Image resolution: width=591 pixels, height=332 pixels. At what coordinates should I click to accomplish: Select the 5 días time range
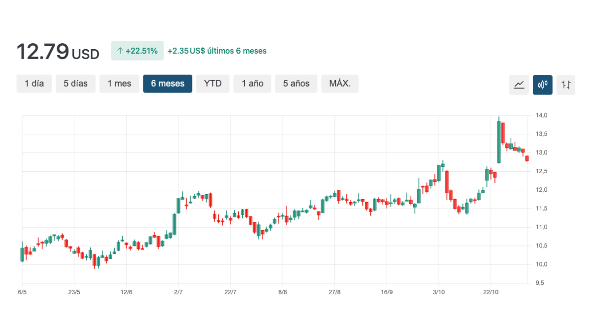pos(75,84)
